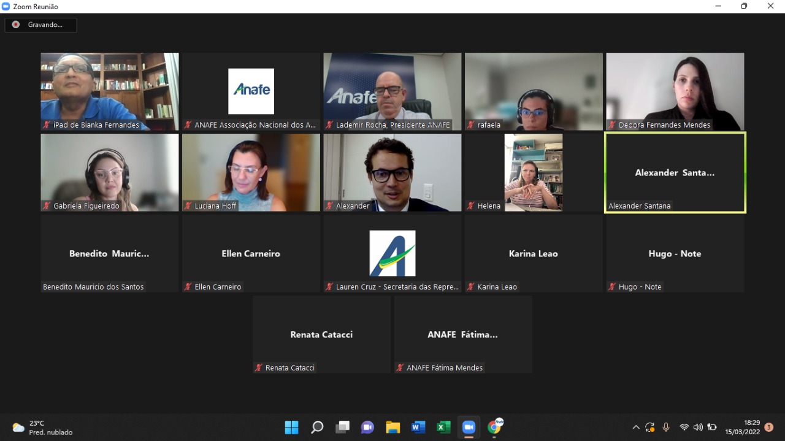Open Teams Chat from taskbar
The height and width of the screenshot is (441, 785).
click(367, 428)
